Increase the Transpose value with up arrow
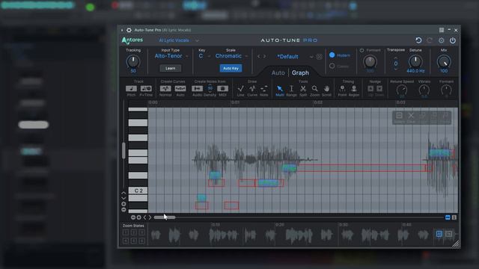 point(396,58)
